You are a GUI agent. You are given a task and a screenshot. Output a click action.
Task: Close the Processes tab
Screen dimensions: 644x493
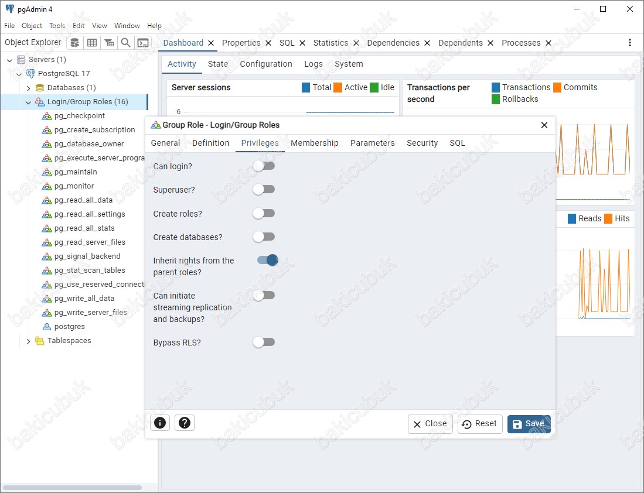(548, 43)
